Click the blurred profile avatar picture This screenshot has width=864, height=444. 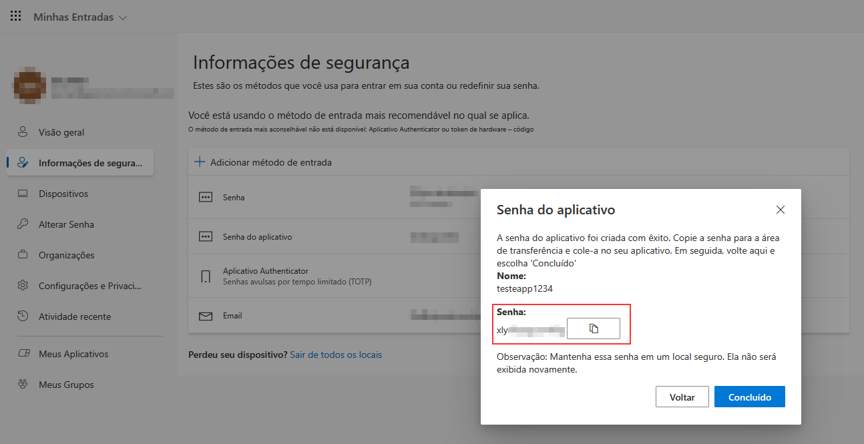point(29,86)
